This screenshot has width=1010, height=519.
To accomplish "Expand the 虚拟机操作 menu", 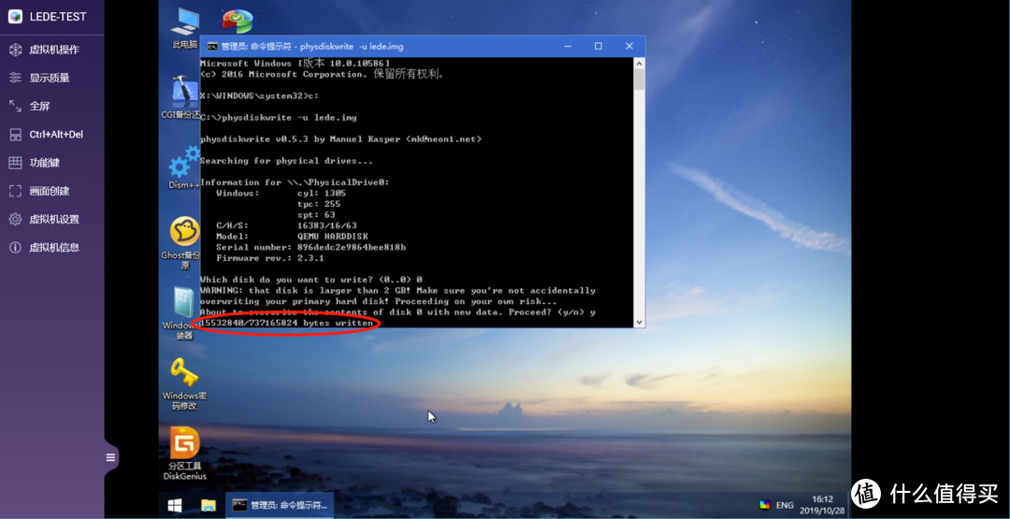I will tap(53, 50).
